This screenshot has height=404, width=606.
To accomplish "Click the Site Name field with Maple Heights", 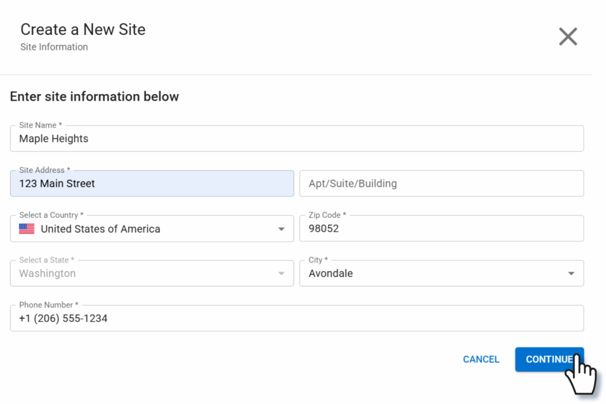I will [x=296, y=139].
